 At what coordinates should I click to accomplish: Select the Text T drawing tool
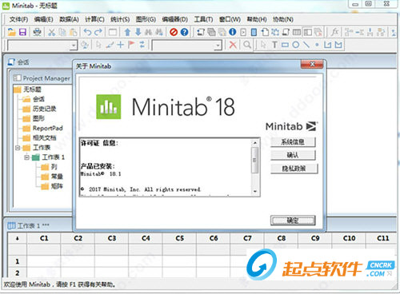point(274,45)
